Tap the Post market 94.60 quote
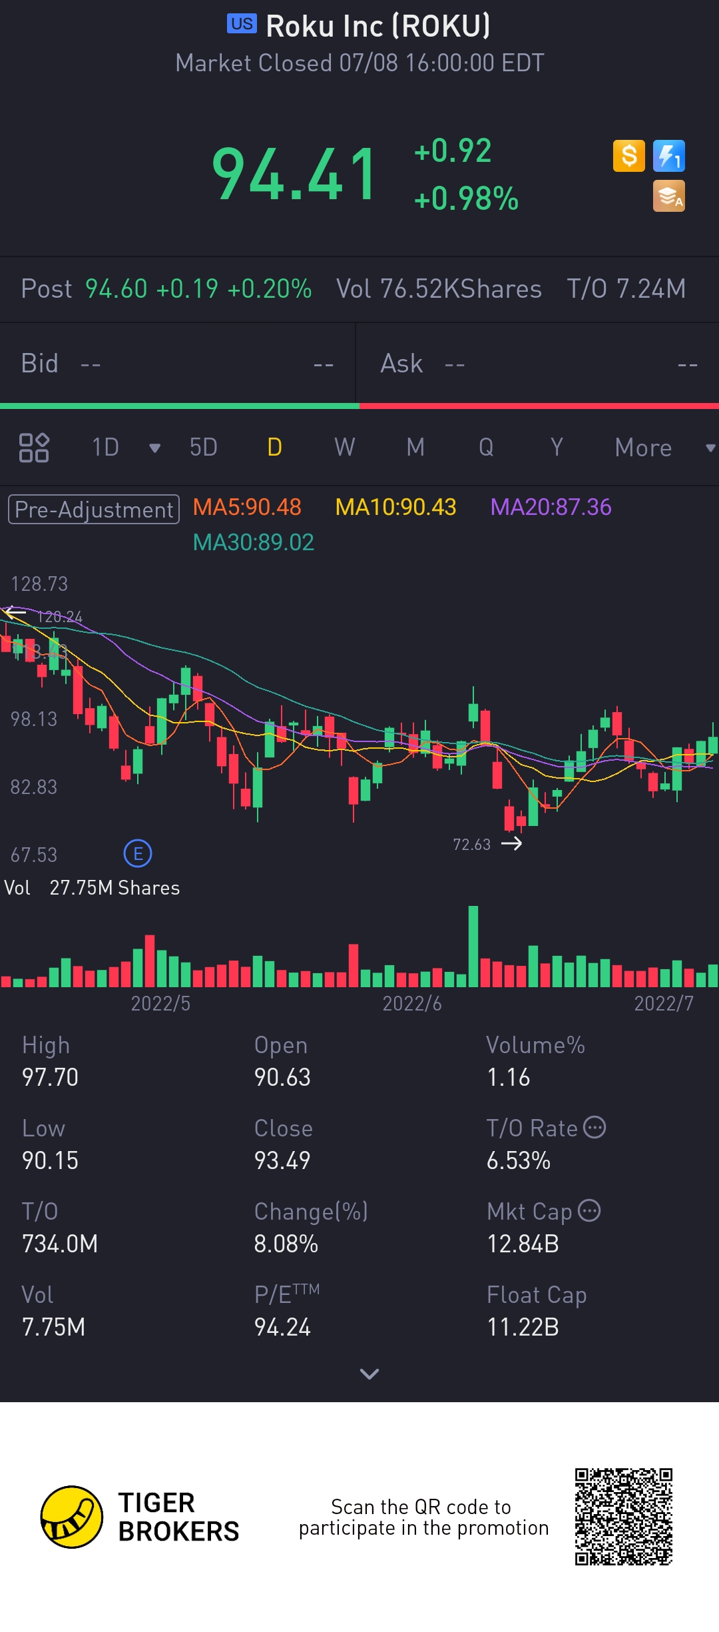Image resolution: width=719 pixels, height=1632 pixels. click(x=166, y=289)
